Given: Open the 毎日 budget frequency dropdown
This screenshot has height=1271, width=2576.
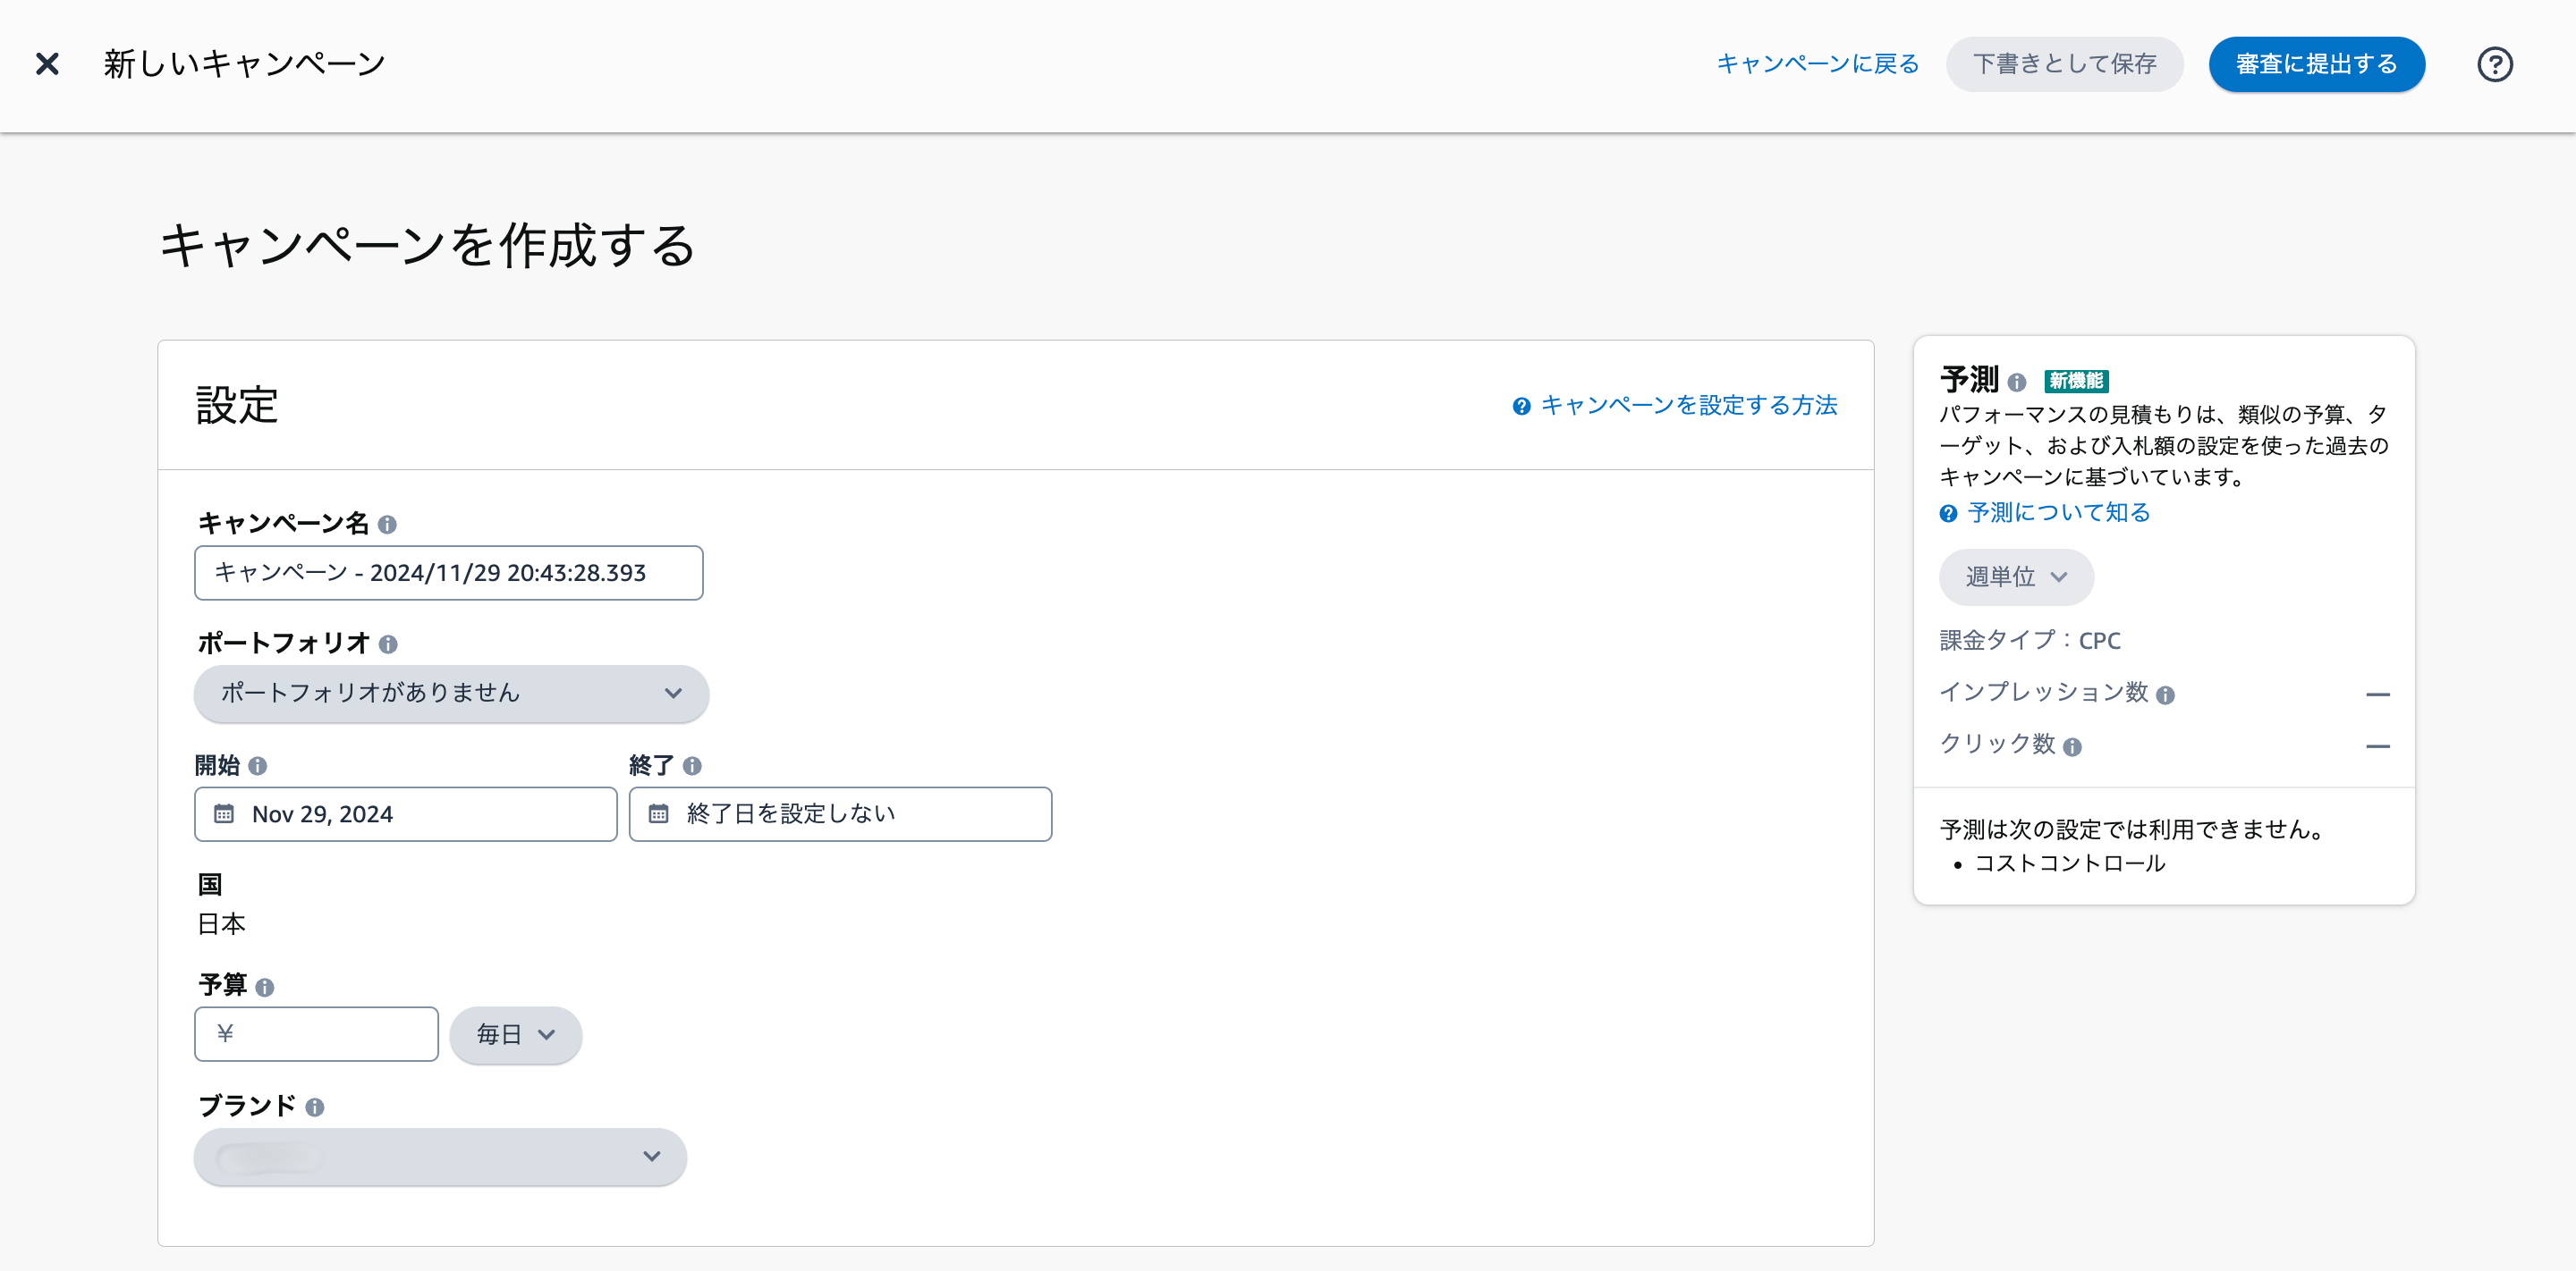Looking at the screenshot, I should point(515,1035).
